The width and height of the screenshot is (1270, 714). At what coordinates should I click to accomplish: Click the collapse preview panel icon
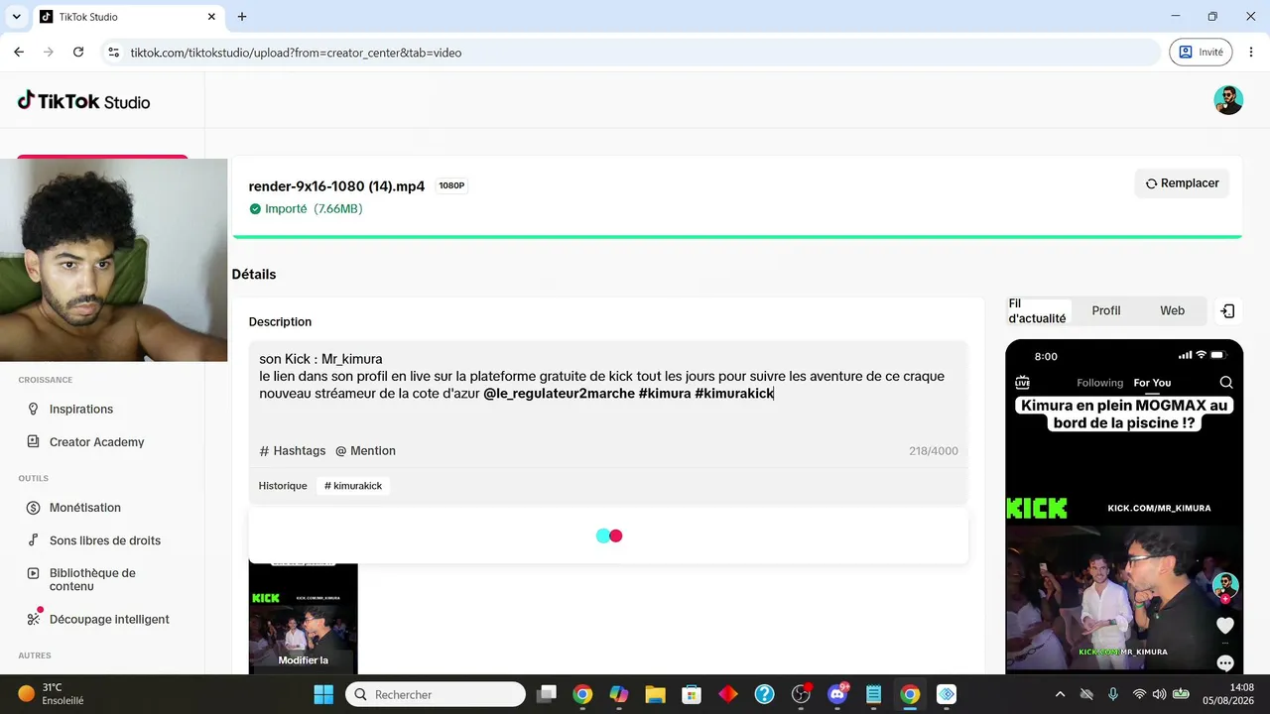tap(1227, 311)
